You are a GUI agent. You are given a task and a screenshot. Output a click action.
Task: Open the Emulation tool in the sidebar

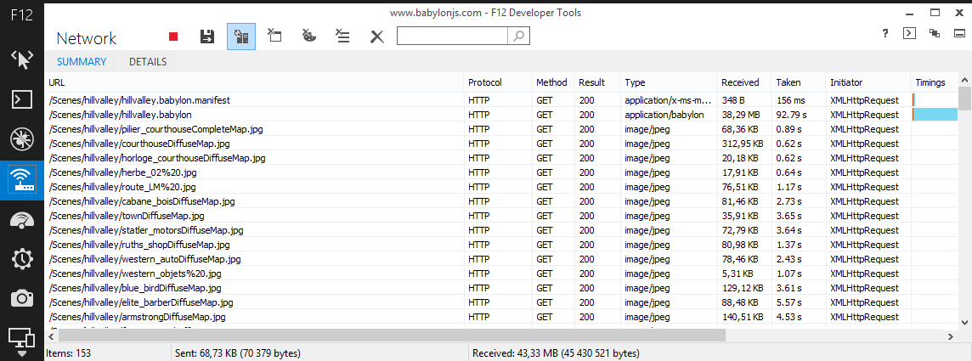click(x=21, y=338)
